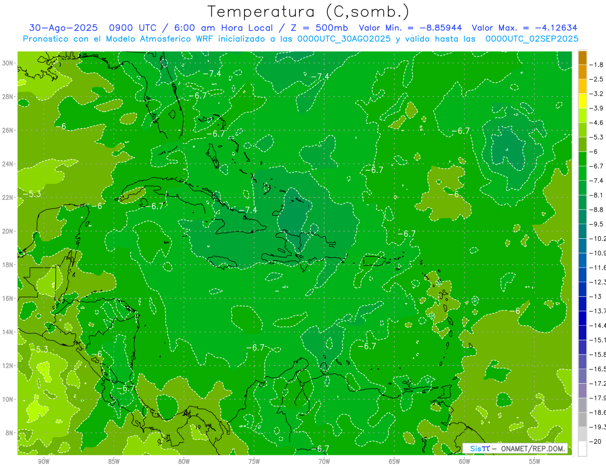Click the '60W' longitude axis label
Viewport: 606px width, 468px height.
click(465, 461)
